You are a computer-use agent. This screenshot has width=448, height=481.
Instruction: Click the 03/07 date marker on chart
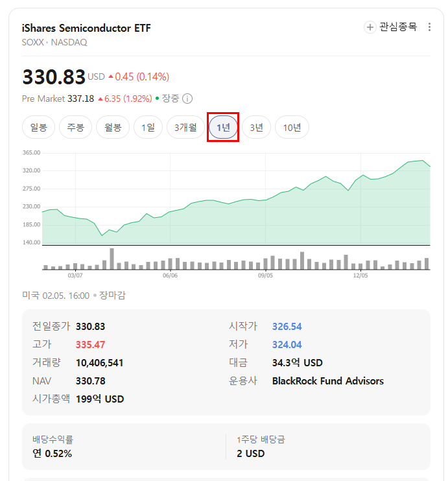[75, 275]
